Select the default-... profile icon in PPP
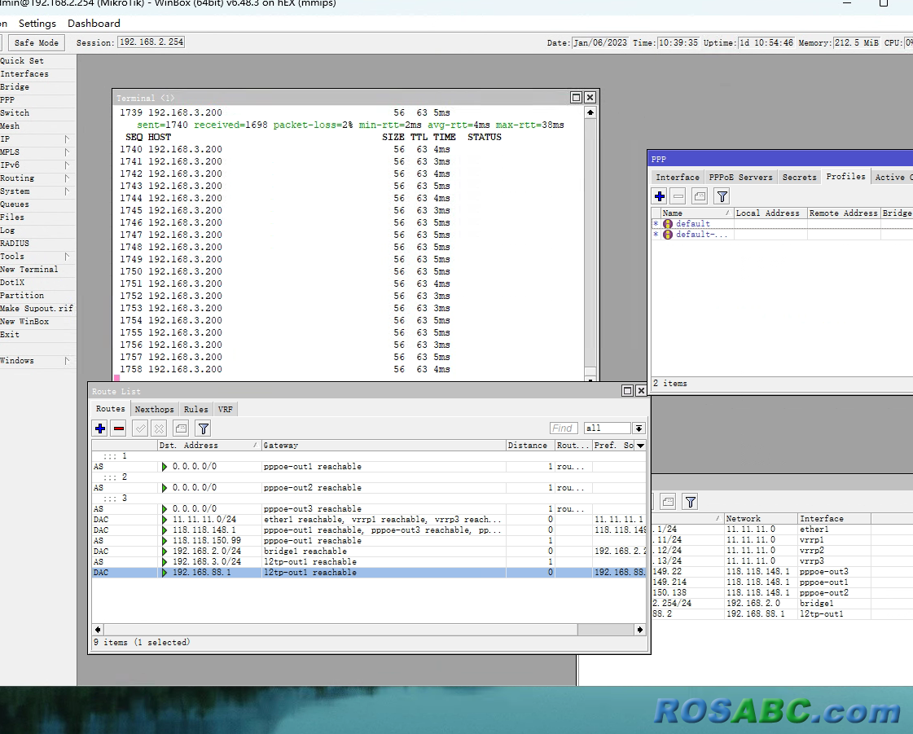Screen dimensions: 913x734 668,234
